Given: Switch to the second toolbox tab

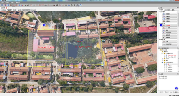Looking at the screenshot, I should click(x=168, y=10).
